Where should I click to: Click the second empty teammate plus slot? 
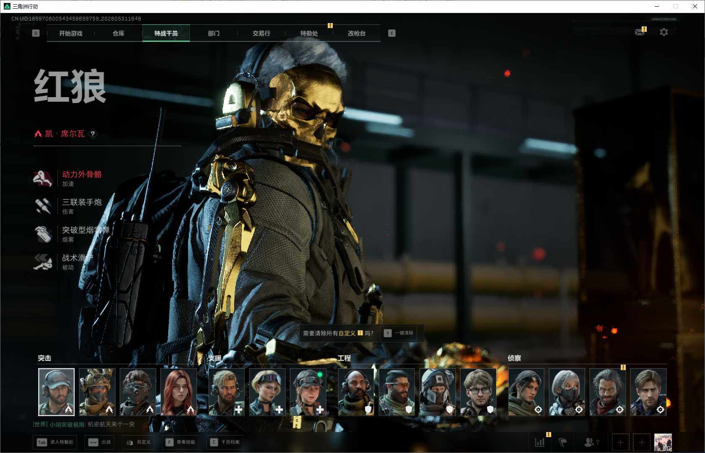(641, 442)
